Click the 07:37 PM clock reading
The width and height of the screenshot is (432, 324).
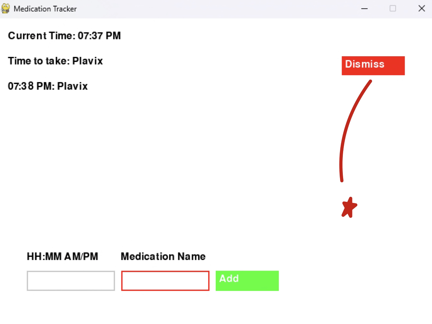[x=99, y=36]
